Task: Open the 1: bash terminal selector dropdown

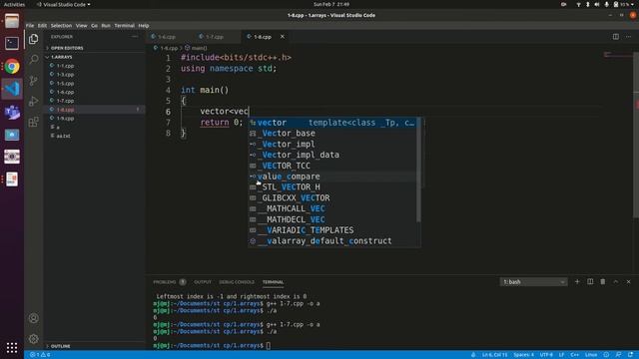Action: pos(533,282)
